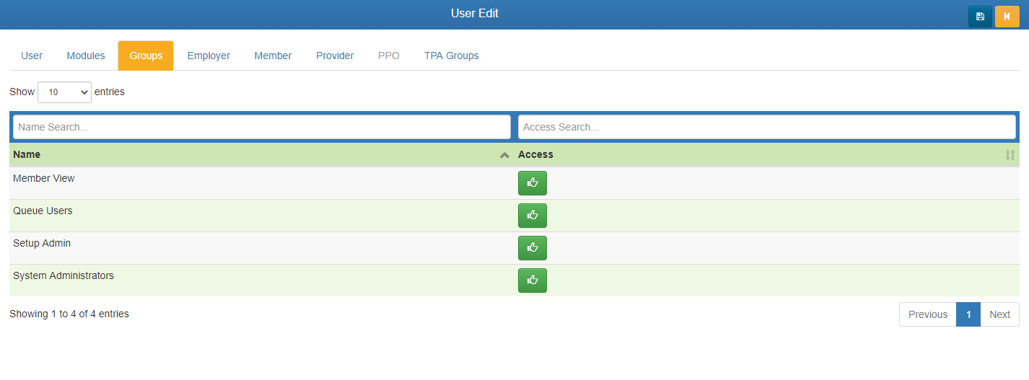
Task: Switch to the User tab
Action: 32,56
